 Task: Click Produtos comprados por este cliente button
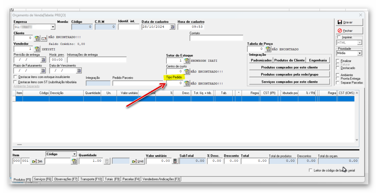tap(289, 67)
